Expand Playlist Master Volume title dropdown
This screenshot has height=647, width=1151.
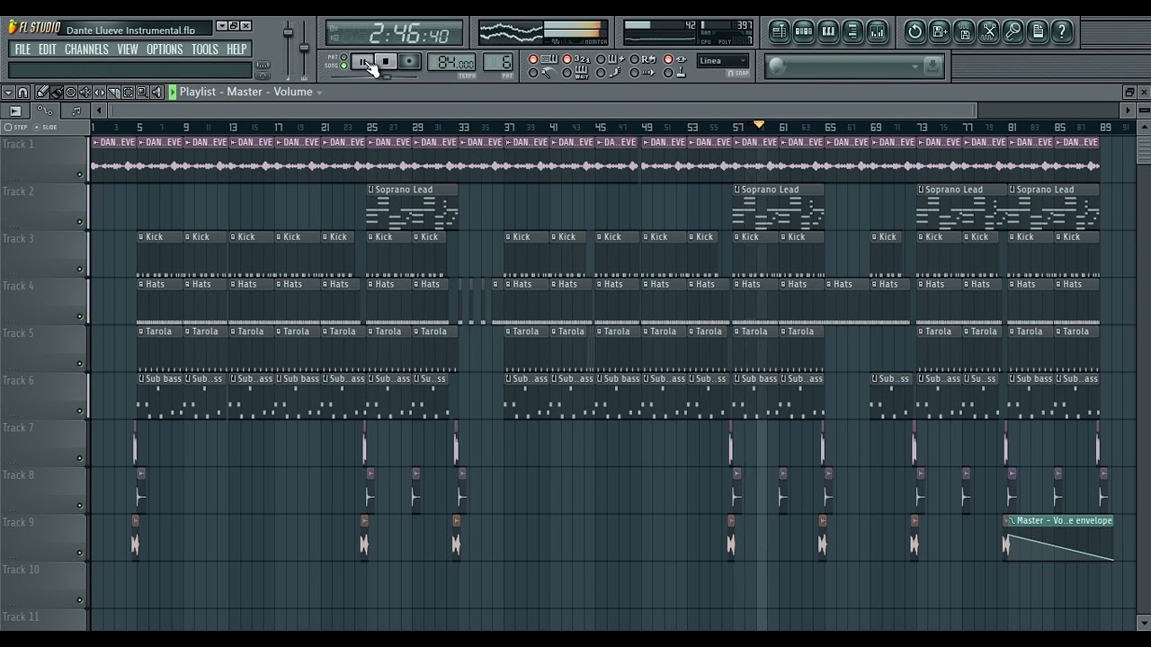coord(319,93)
